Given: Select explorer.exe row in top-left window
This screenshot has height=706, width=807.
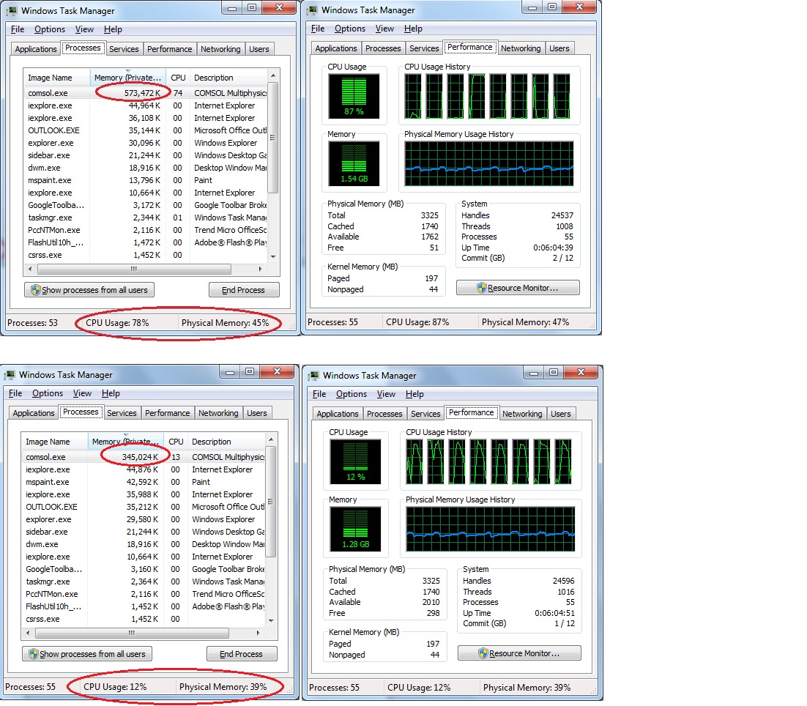Looking at the screenshot, I should tap(146, 143).
